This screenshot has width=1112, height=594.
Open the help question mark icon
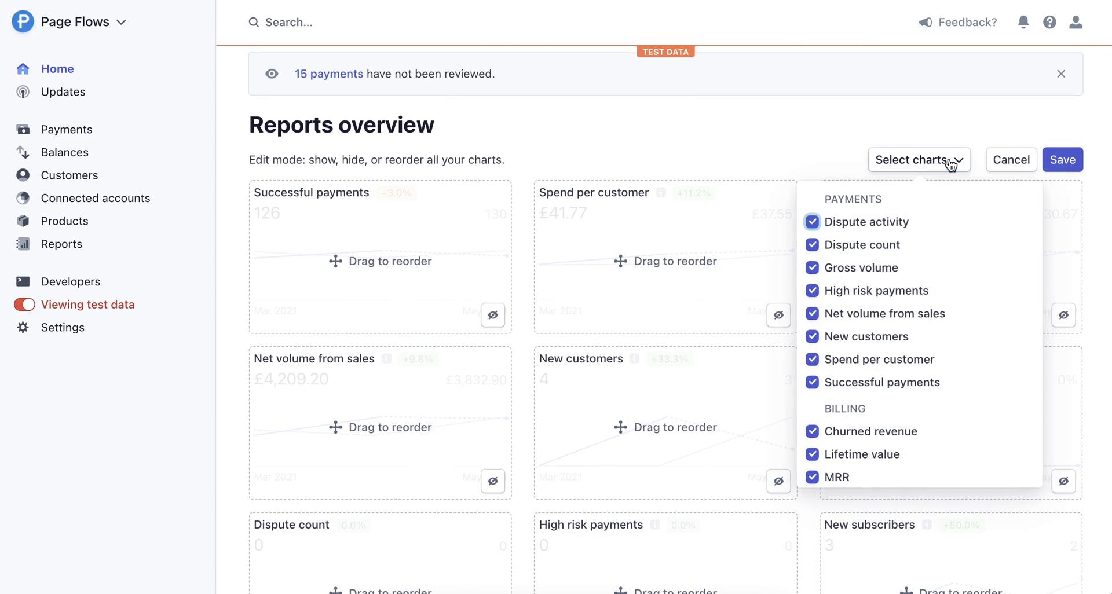1049,23
